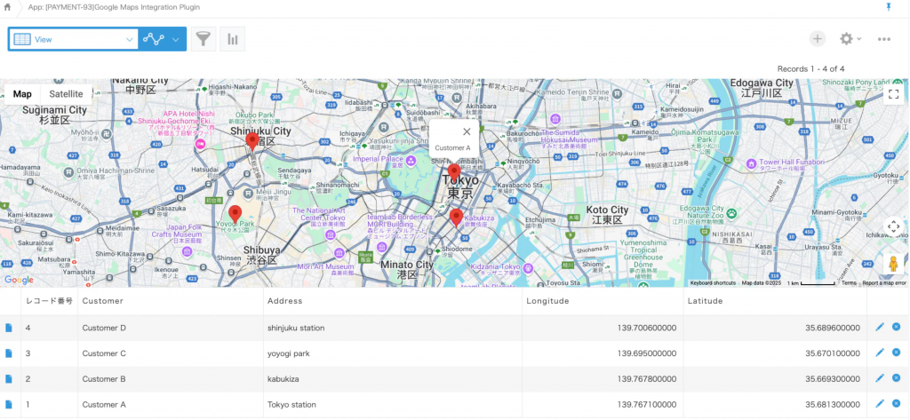Click the Shinjuku station map marker

251,141
